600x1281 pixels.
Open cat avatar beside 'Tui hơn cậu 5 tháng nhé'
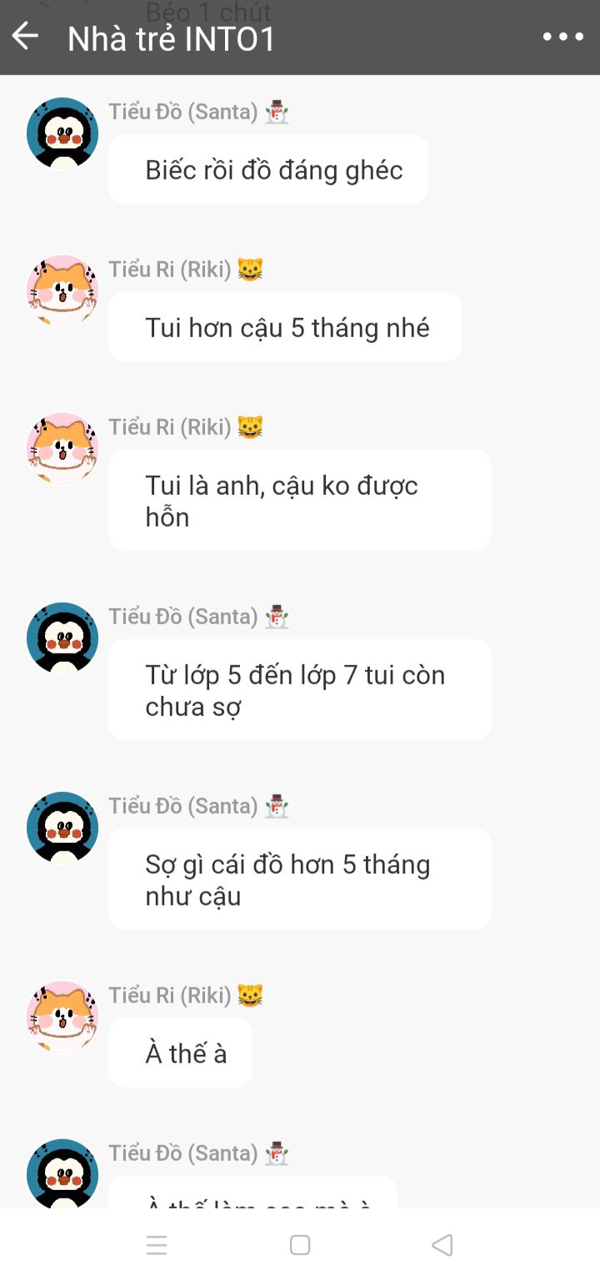(62, 291)
